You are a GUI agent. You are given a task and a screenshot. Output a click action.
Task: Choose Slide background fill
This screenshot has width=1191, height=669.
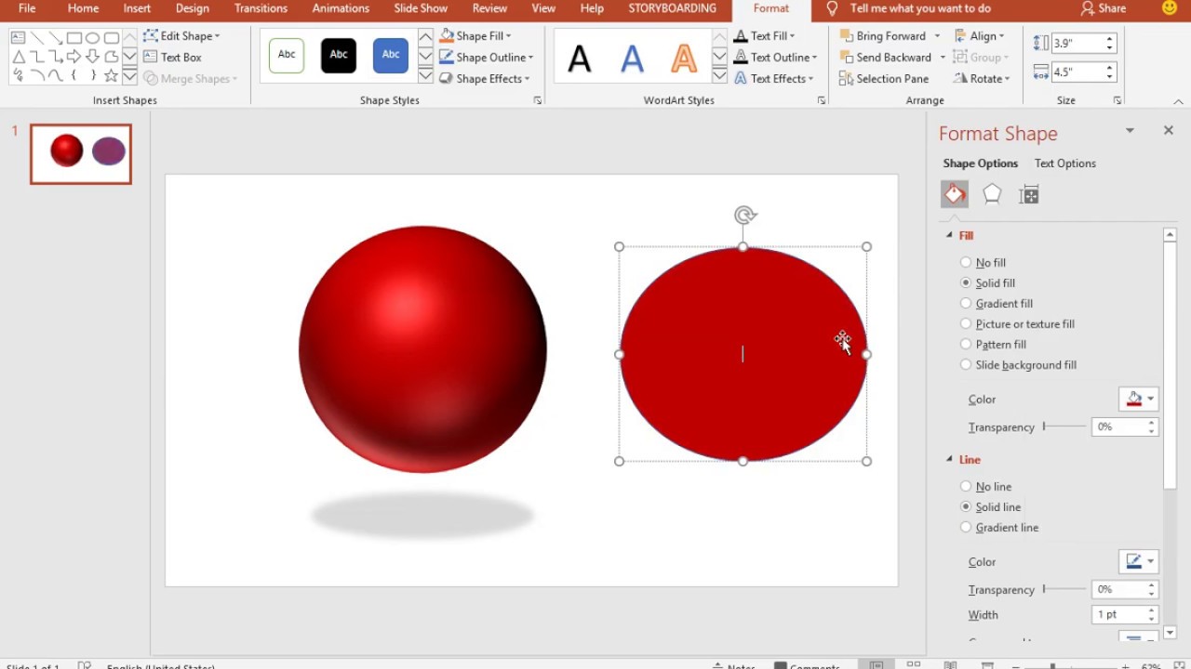[x=1018, y=365]
